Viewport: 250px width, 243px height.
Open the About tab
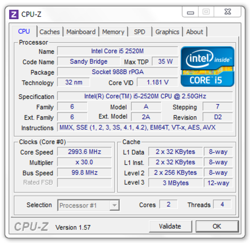pyautogui.click(x=195, y=32)
